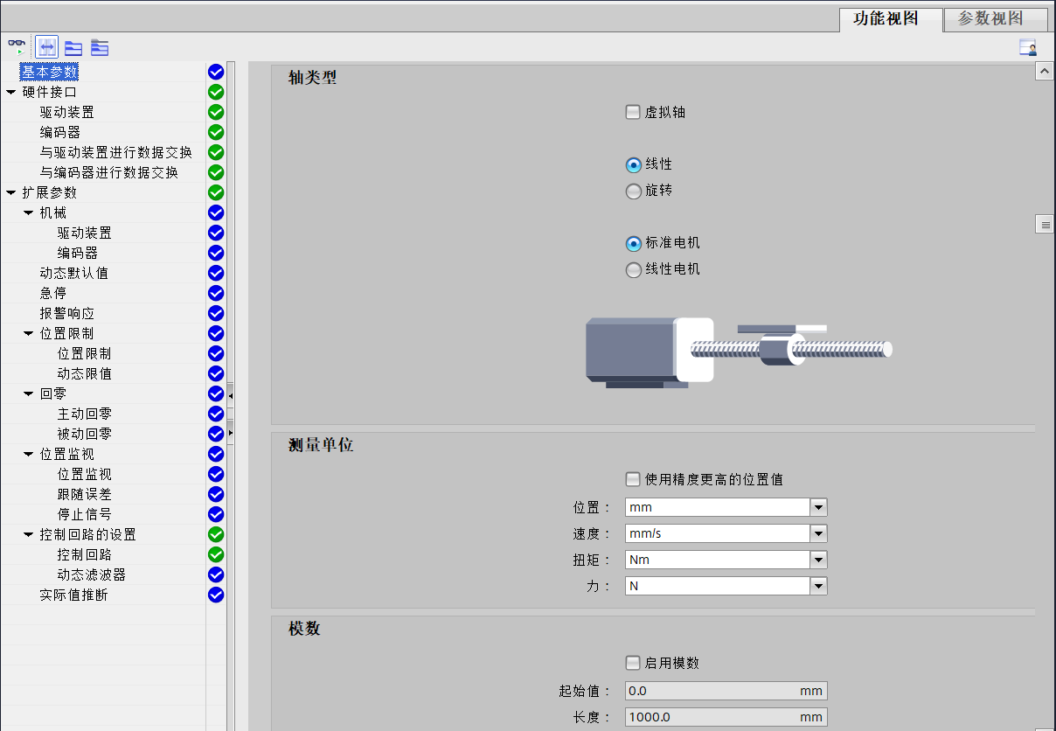
Task: Enable the 虚拟轴 checkbox
Action: coord(632,111)
